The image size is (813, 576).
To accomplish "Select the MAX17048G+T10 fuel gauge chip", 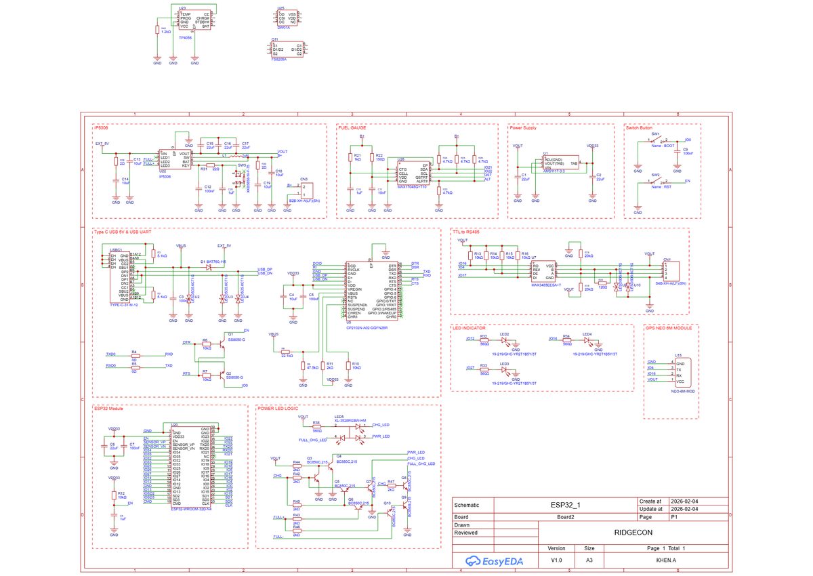I will [413, 173].
